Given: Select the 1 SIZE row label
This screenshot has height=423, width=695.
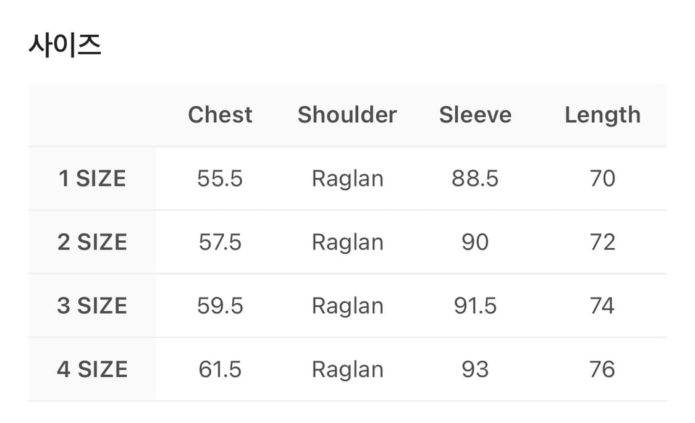Looking at the screenshot, I should tap(92, 178).
